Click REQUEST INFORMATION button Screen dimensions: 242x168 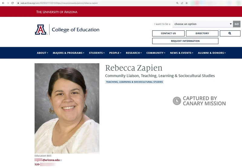click(185, 41)
